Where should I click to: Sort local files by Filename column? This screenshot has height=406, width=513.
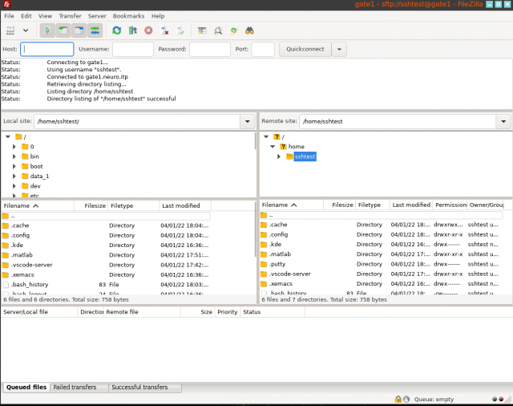(x=38, y=205)
